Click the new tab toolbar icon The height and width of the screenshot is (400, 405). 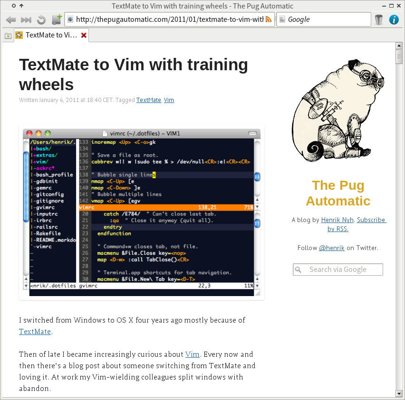click(57, 19)
